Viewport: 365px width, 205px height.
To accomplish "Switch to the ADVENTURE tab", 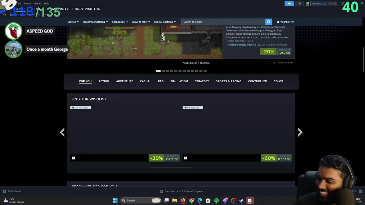I will (125, 81).
